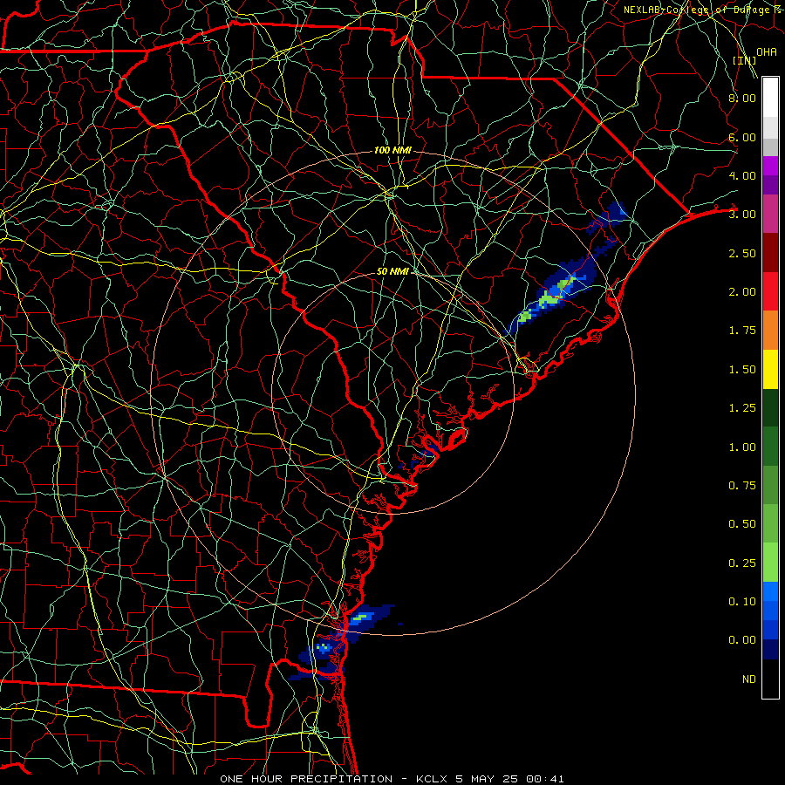Click the green rain band northeast of radar
This screenshot has height=785, width=785.
click(x=550, y=297)
